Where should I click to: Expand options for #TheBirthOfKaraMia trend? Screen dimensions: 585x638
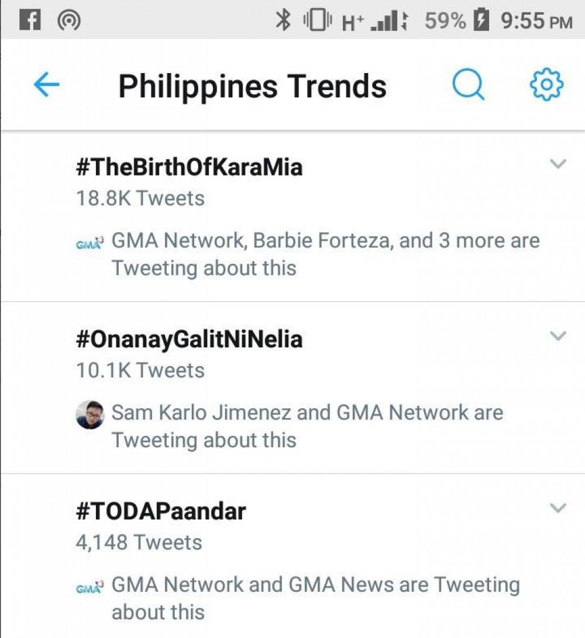[559, 164]
